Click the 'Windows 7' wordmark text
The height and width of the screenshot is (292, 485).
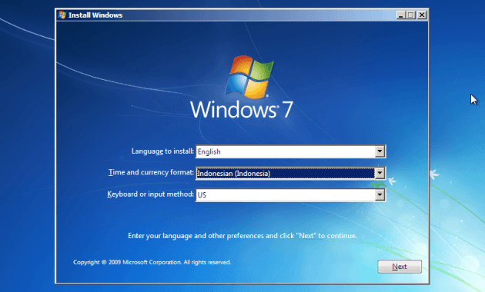[x=242, y=110]
